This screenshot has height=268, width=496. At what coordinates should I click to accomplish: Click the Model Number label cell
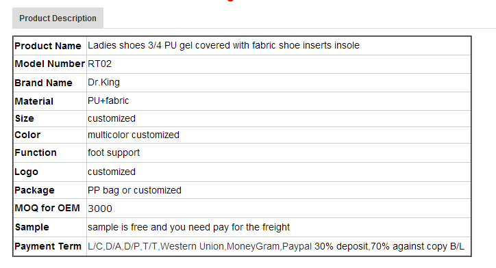tap(49, 64)
